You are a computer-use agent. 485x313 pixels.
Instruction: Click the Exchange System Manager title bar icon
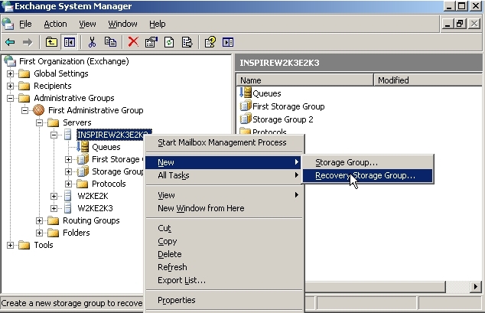coord(7,6)
